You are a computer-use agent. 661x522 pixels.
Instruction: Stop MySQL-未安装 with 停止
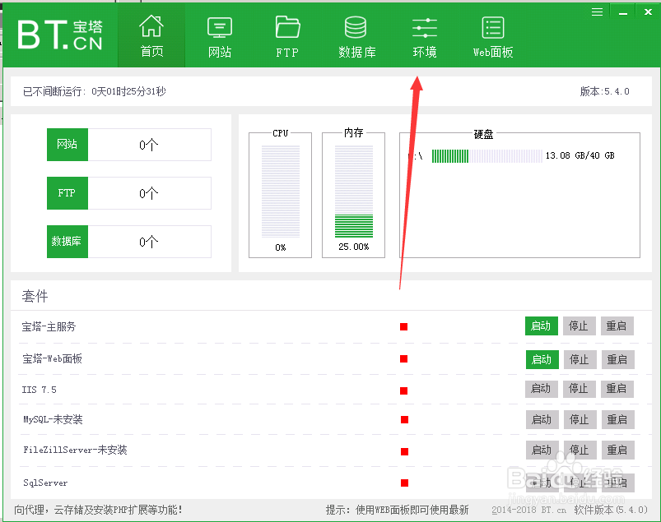[x=580, y=420]
